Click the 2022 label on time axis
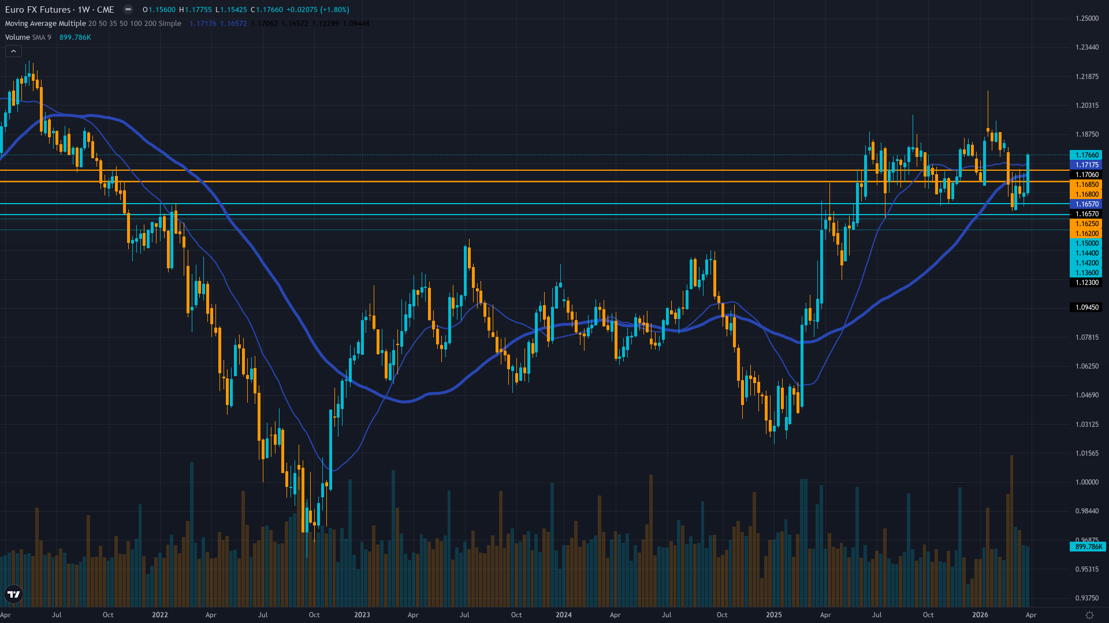 (x=160, y=615)
